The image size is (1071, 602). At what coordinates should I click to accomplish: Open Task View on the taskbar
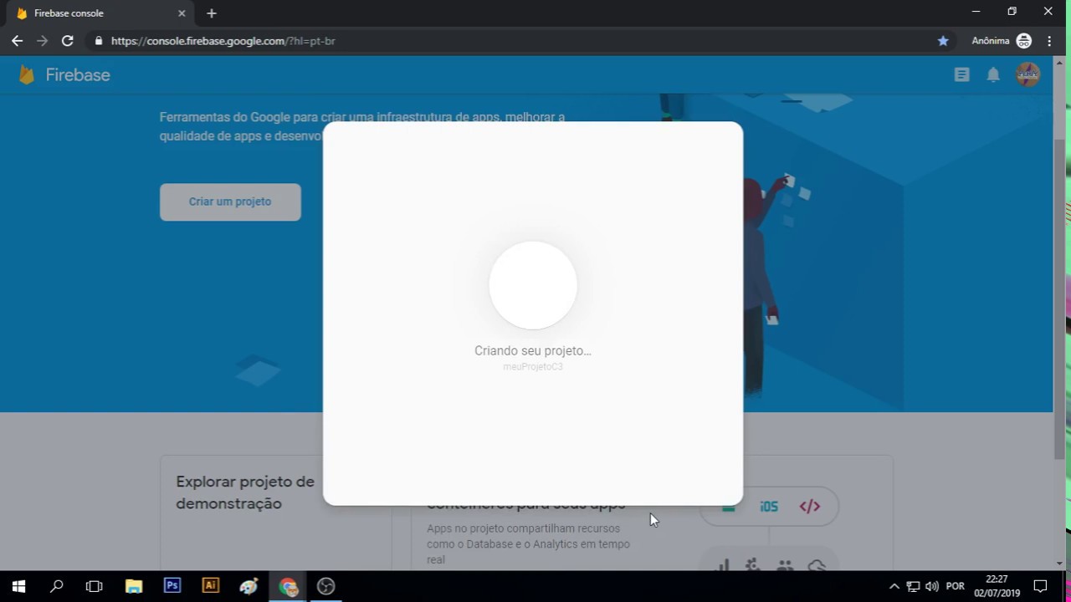click(94, 586)
